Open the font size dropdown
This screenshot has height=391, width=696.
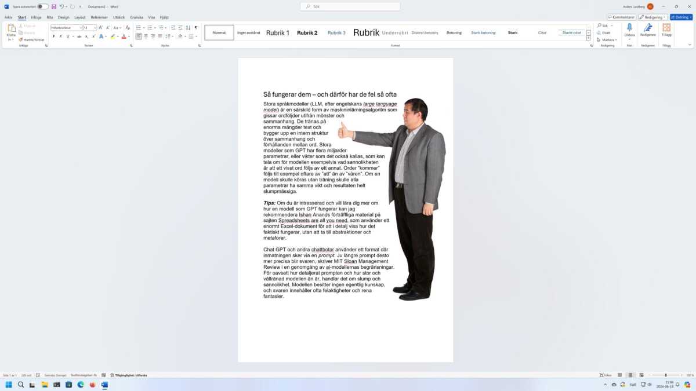95,28
